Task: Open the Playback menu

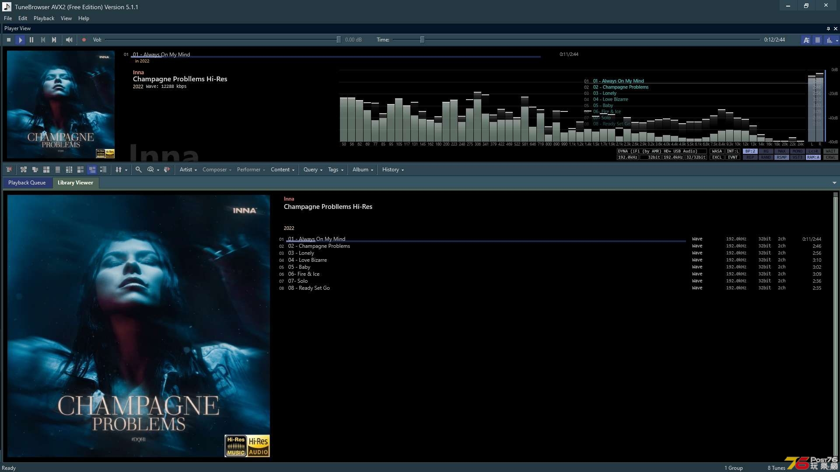Action: [x=44, y=18]
